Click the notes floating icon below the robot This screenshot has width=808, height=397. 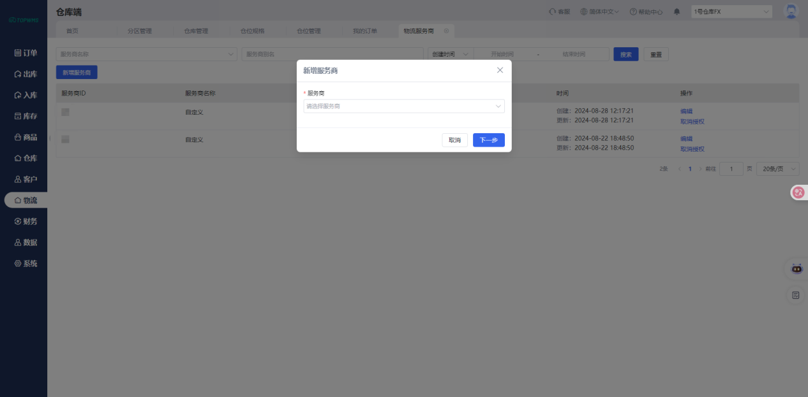point(796,295)
